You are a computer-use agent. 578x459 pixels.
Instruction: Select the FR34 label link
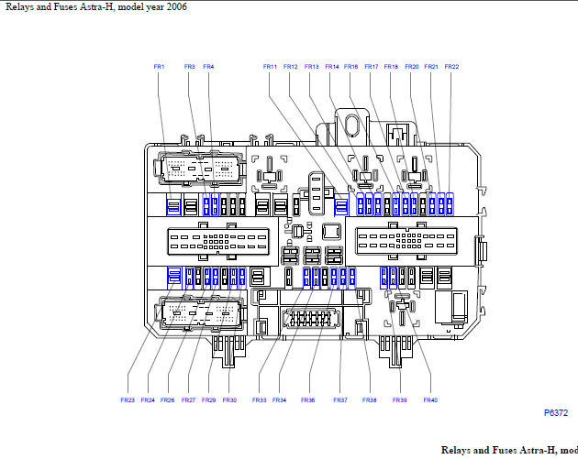pos(280,400)
